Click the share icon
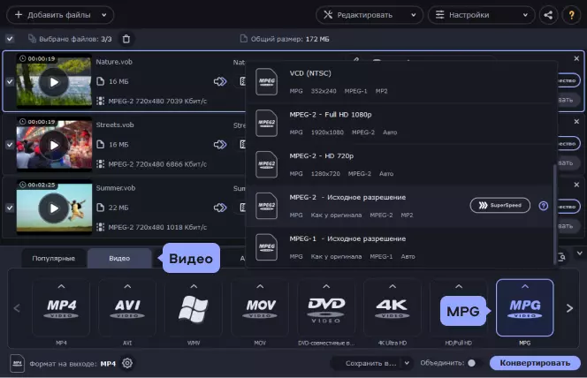This screenshot has width=587, height=378. 548,15
